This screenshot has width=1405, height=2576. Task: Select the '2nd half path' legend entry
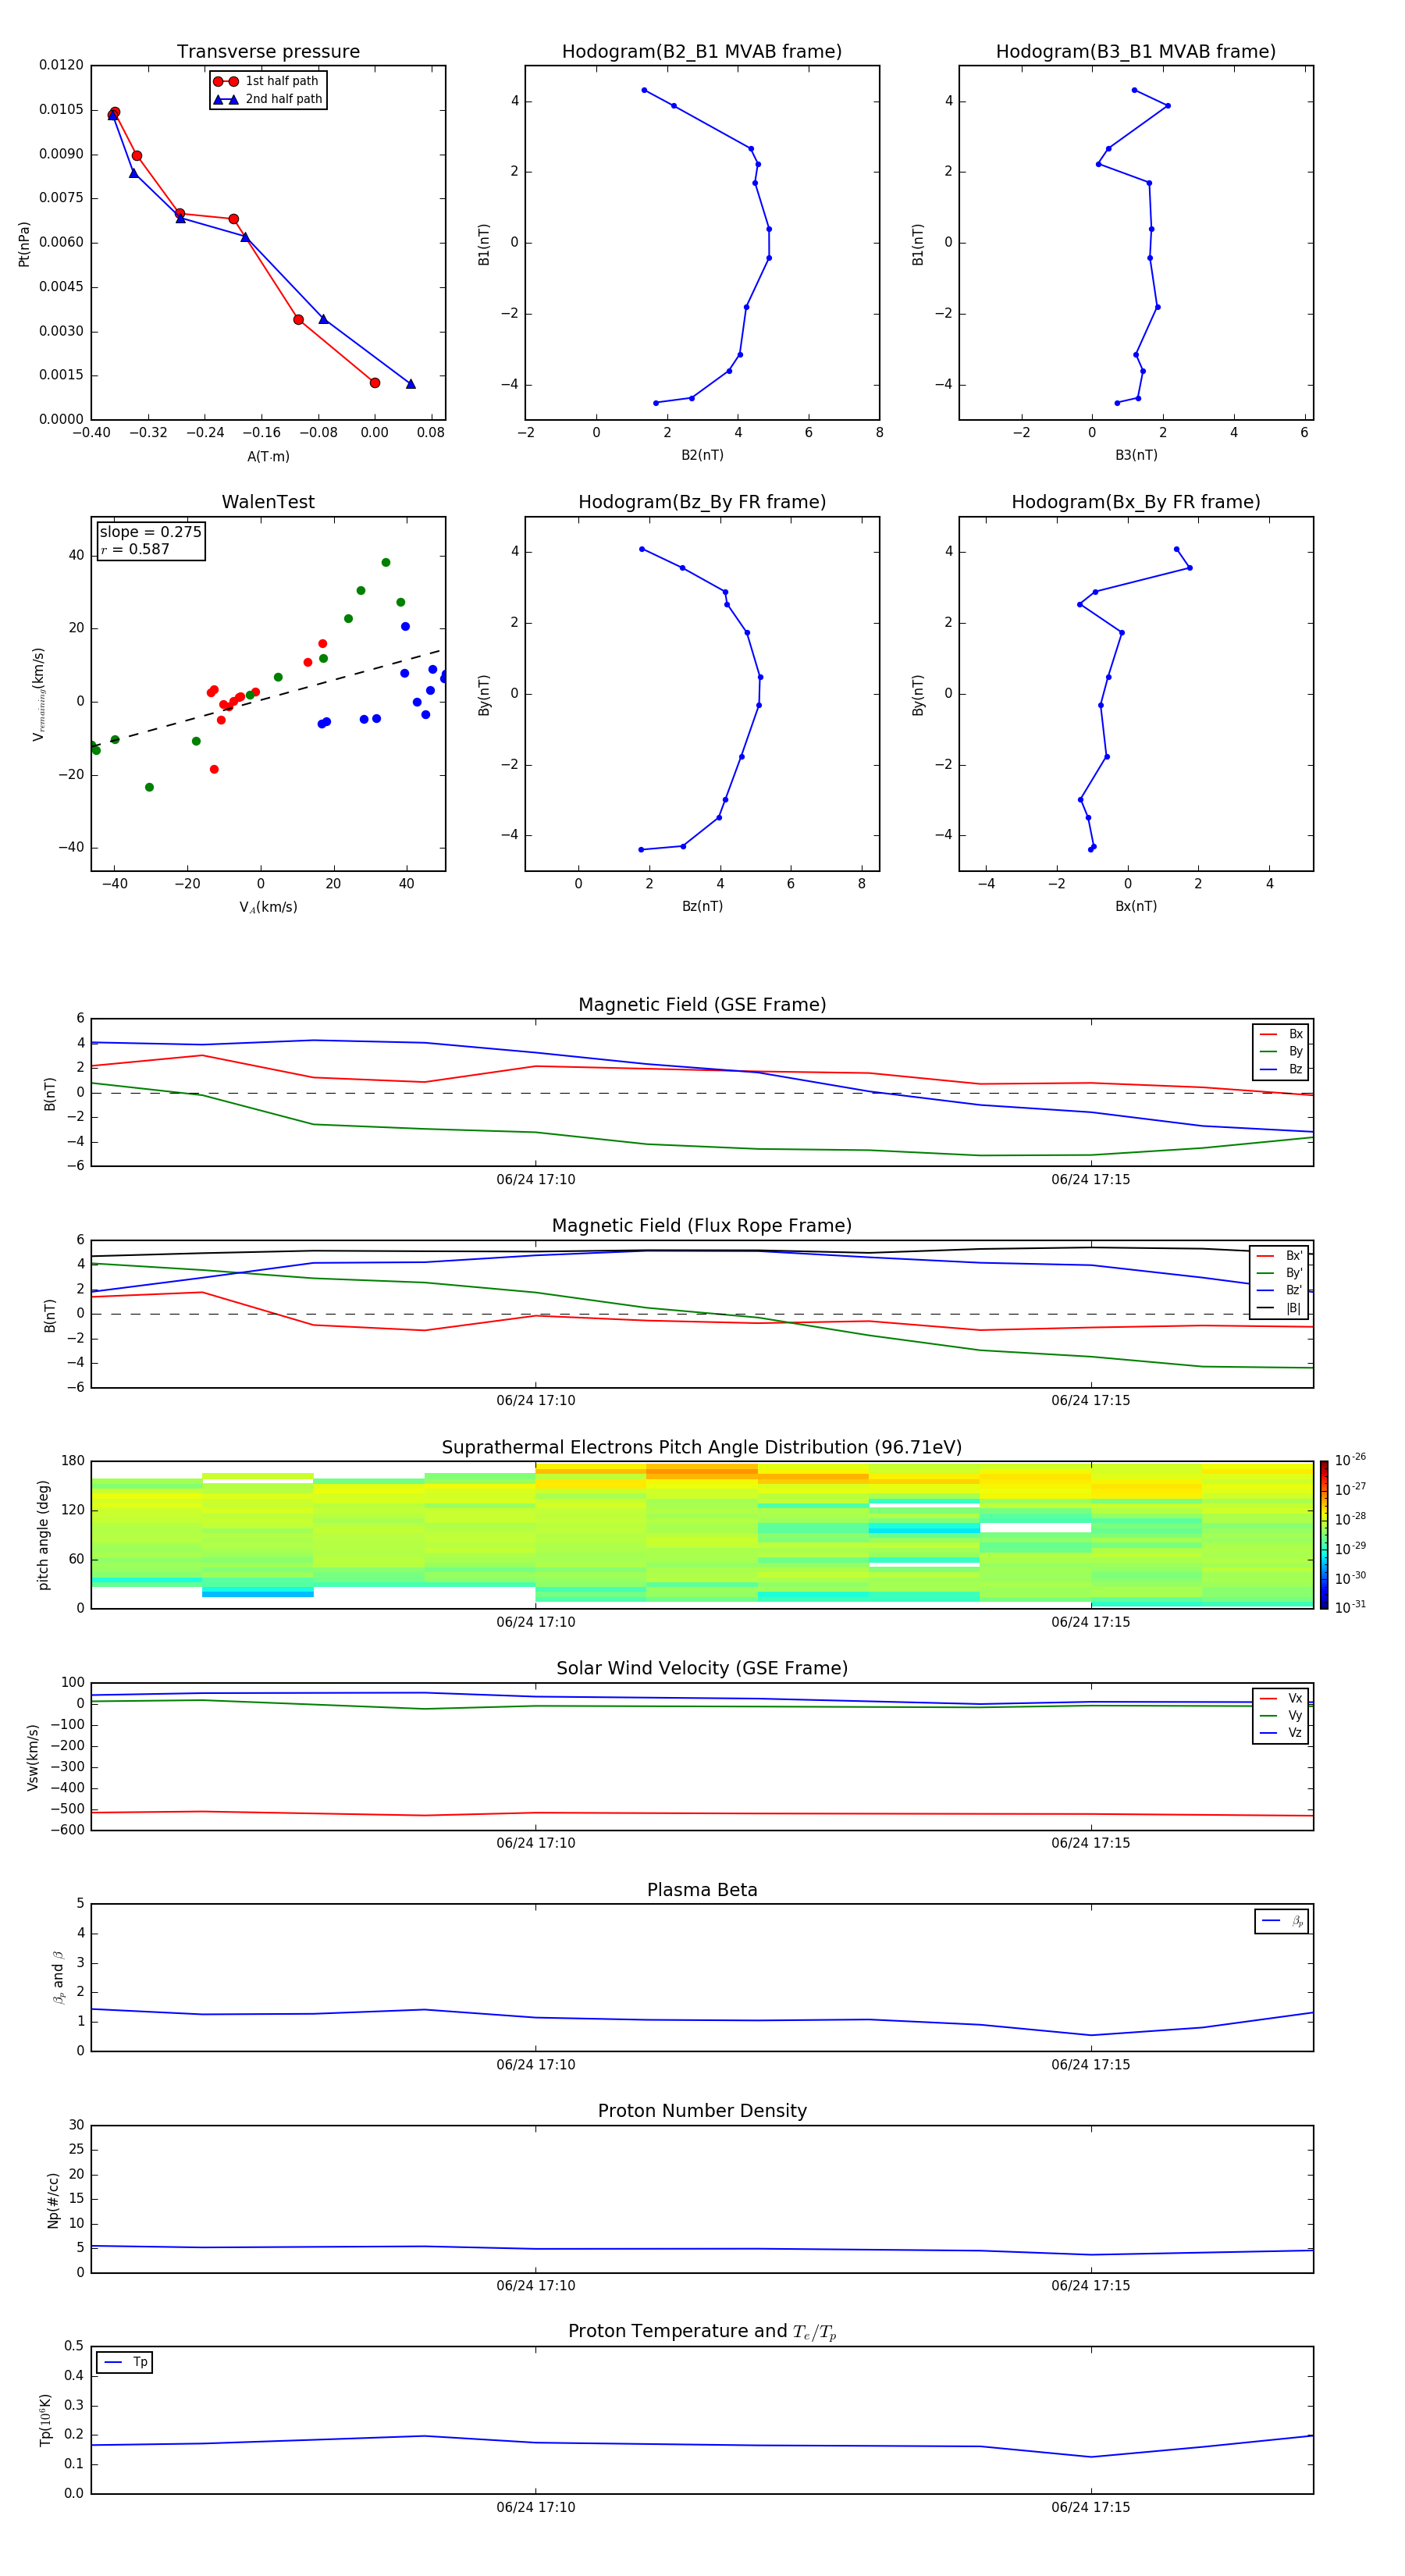(268, 99)
